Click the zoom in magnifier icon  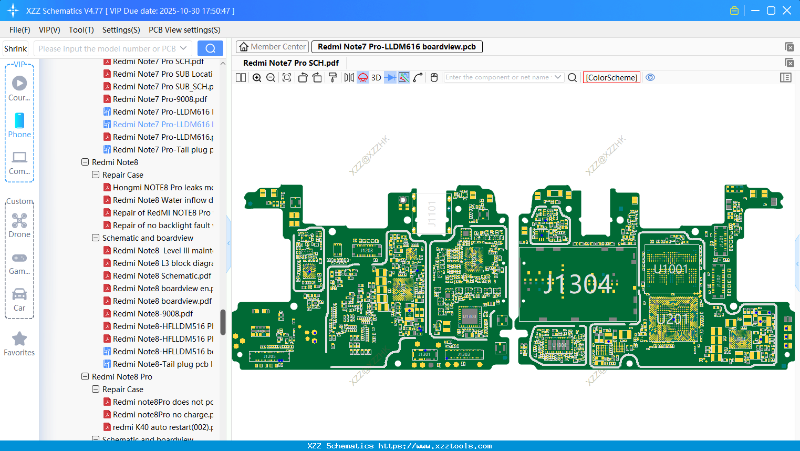pyautogui.click(x=257, y=78)
